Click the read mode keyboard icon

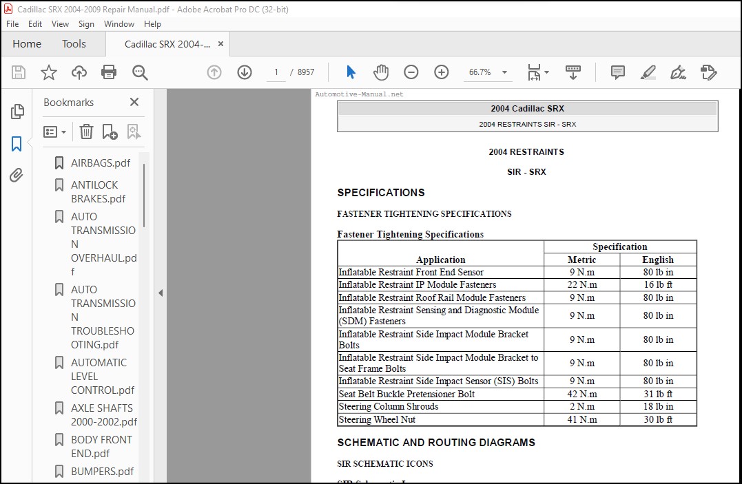[573, 72]
